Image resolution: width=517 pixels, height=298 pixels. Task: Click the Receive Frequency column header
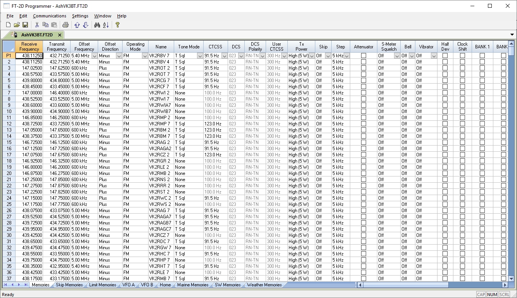click(29, 46)
